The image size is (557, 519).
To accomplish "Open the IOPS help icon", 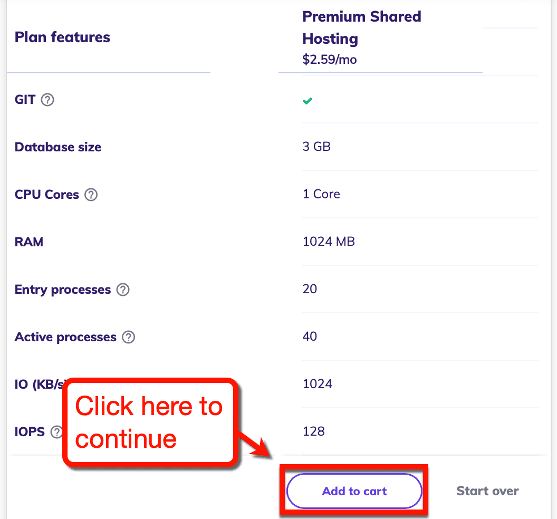I will [x=56, y=431].
